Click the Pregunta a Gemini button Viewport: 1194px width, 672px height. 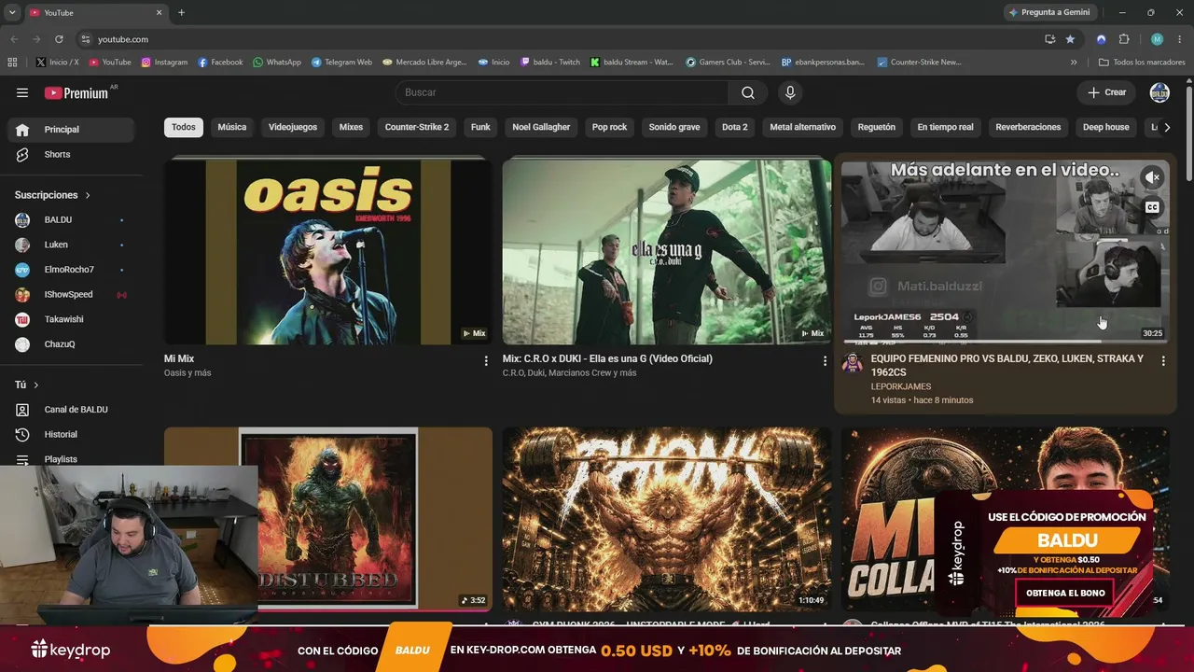click(1049, 12)
